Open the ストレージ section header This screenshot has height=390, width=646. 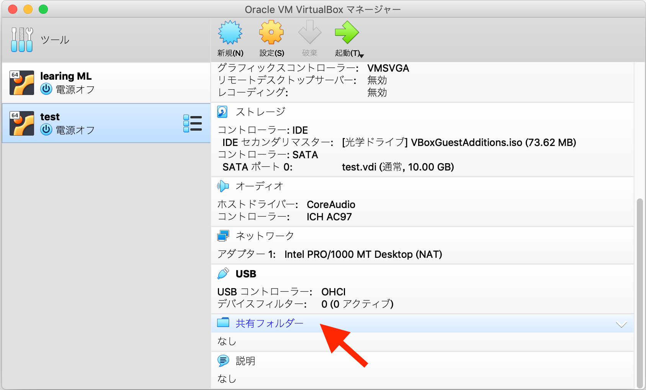click(260, 112)
